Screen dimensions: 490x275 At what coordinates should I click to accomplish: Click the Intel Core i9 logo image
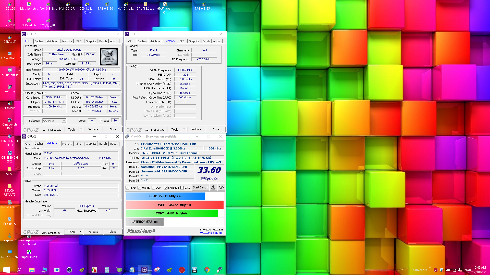click(109, 57)
